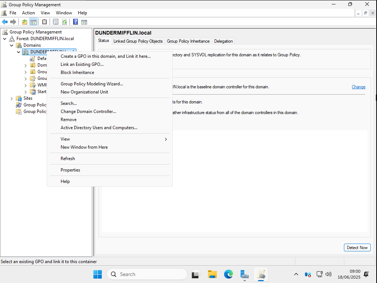The height and width of the screenshot is (283, 377).
Task: Open Help via the blue question mark icon
Action: tap(75, 22)
